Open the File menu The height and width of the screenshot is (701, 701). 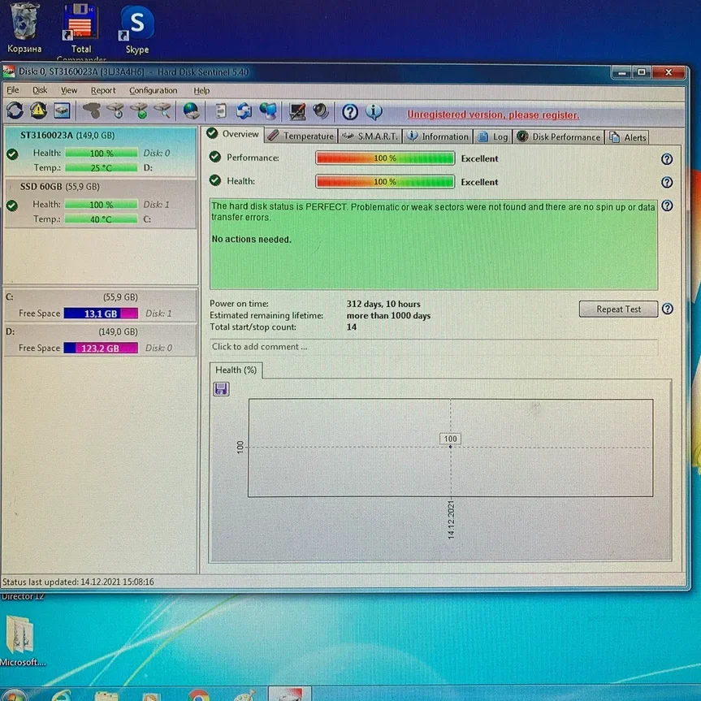pos(12,90)
